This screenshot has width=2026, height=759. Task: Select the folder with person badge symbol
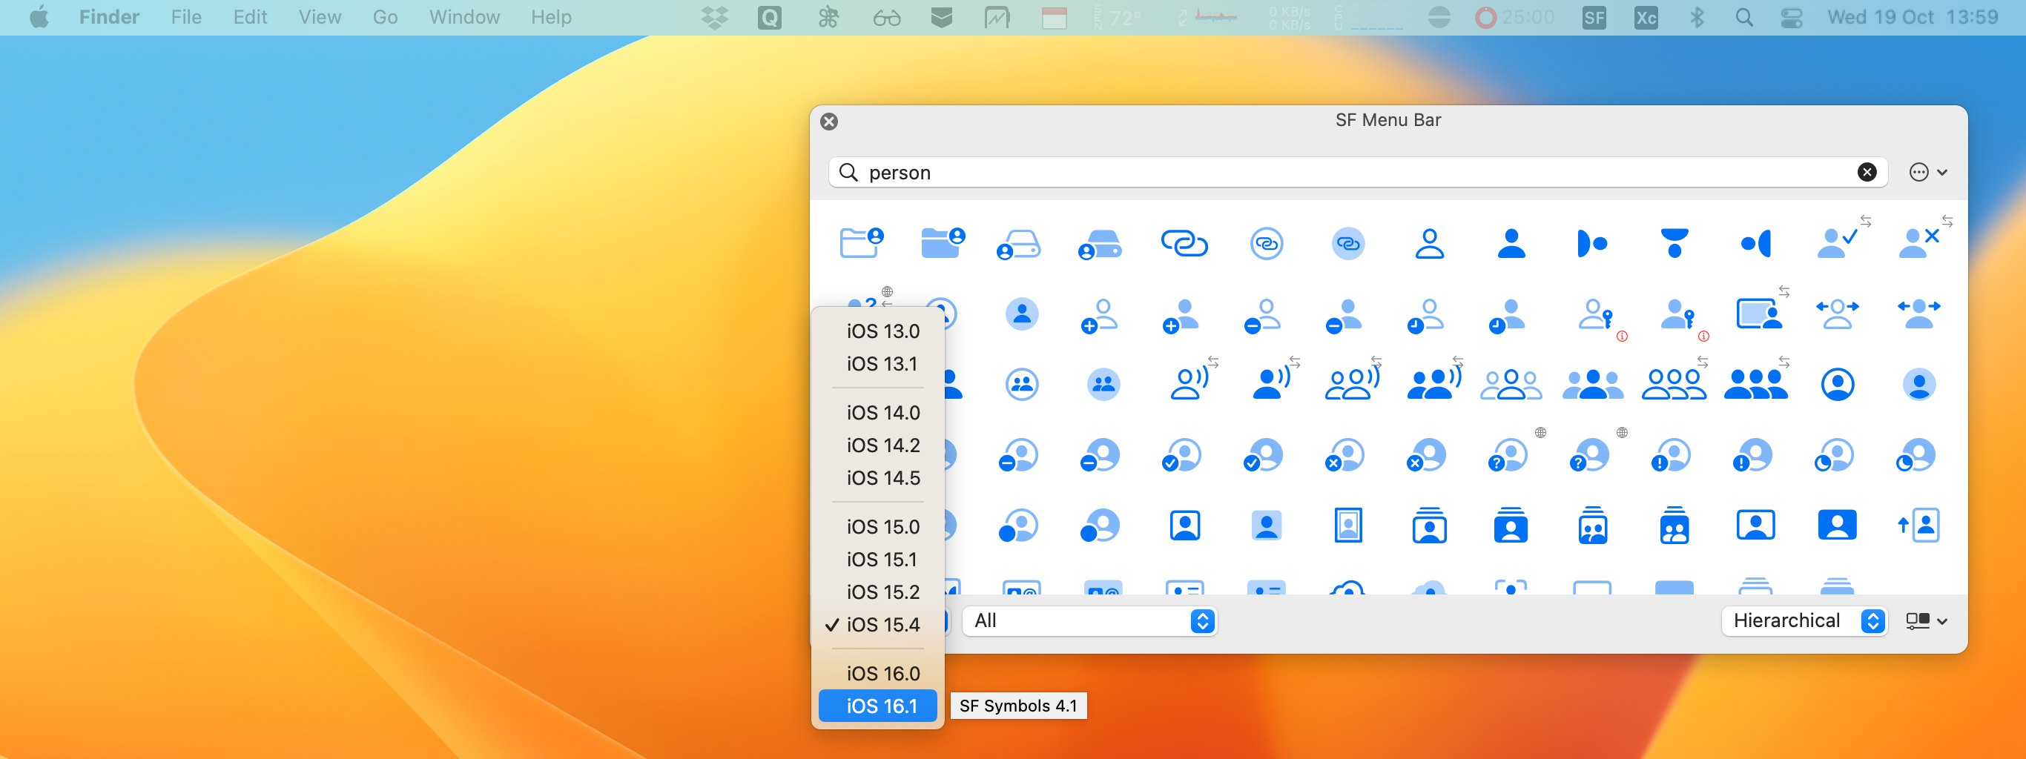point(861,243)
